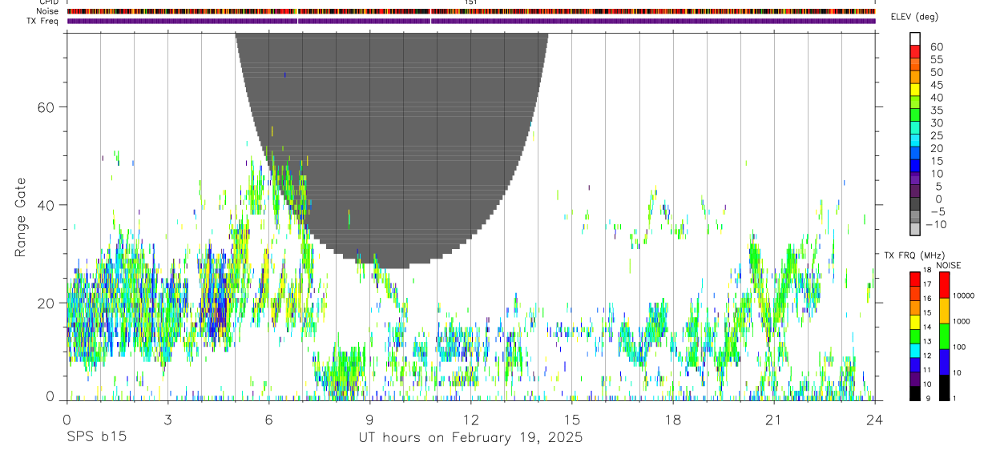Click the purple 5–10 segment of the ELEV color bar
This screenshot has height=454, width=984.
(x=915, y=179)
